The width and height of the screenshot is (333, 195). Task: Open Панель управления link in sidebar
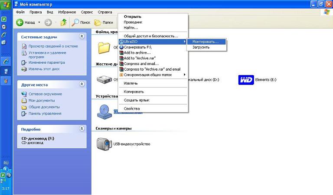45,114
